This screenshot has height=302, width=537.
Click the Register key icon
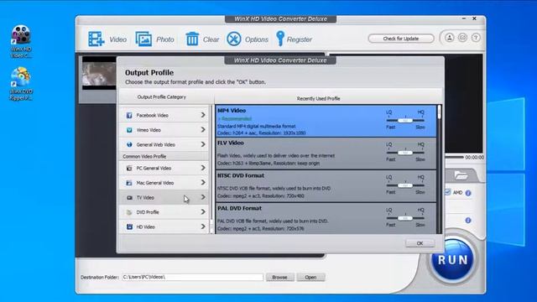click(280, 39)
